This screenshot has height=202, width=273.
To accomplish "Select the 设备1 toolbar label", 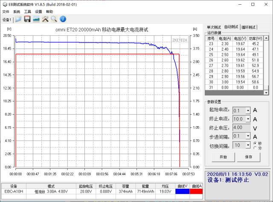I will [7, 20].
